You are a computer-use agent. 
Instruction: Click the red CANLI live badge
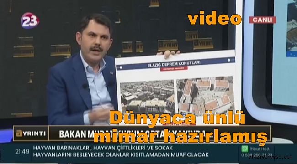pos(262,20)
